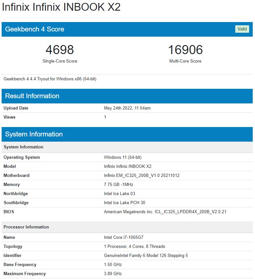
Task: Click the "Model" row label
Action: click(10, 166)
